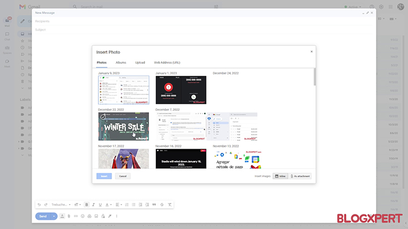Open the text size dropdown

click(x=78, y=205)
